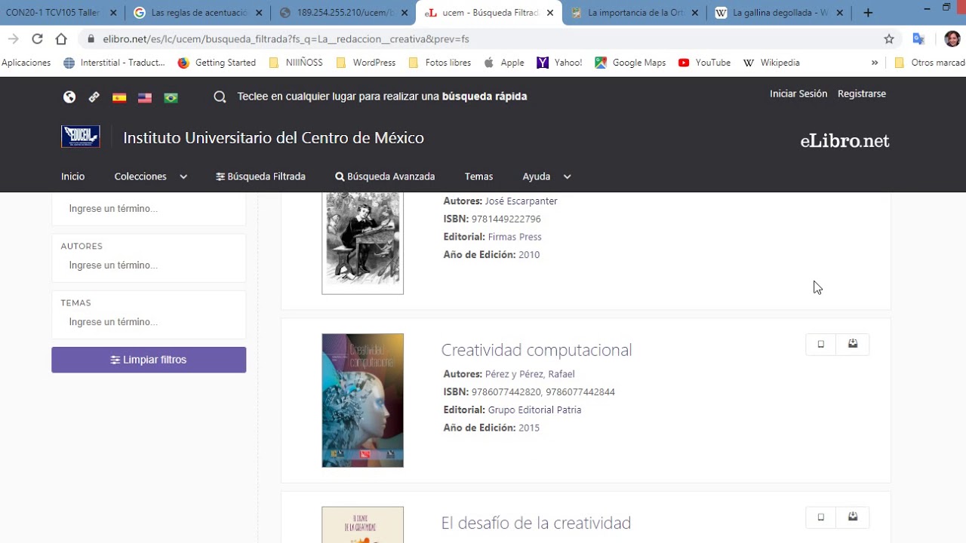Viewport: 966px width, 543px height.
Task: Open the Apple bookmark
Action: [x=503, y=63]
